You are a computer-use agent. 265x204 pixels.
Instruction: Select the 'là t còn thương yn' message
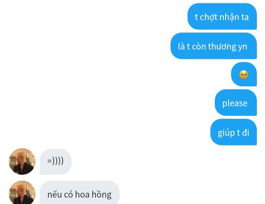214,46
